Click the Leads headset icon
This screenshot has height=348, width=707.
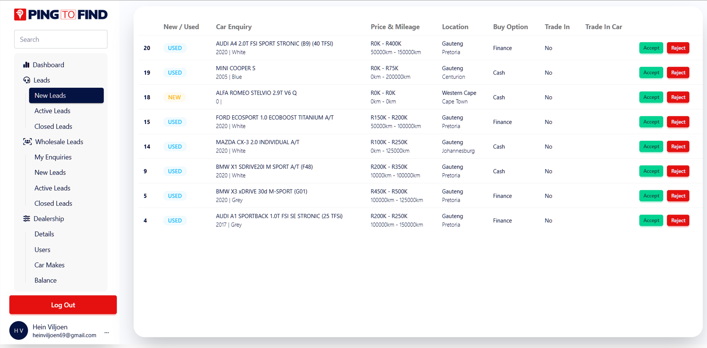coord(27,80)
